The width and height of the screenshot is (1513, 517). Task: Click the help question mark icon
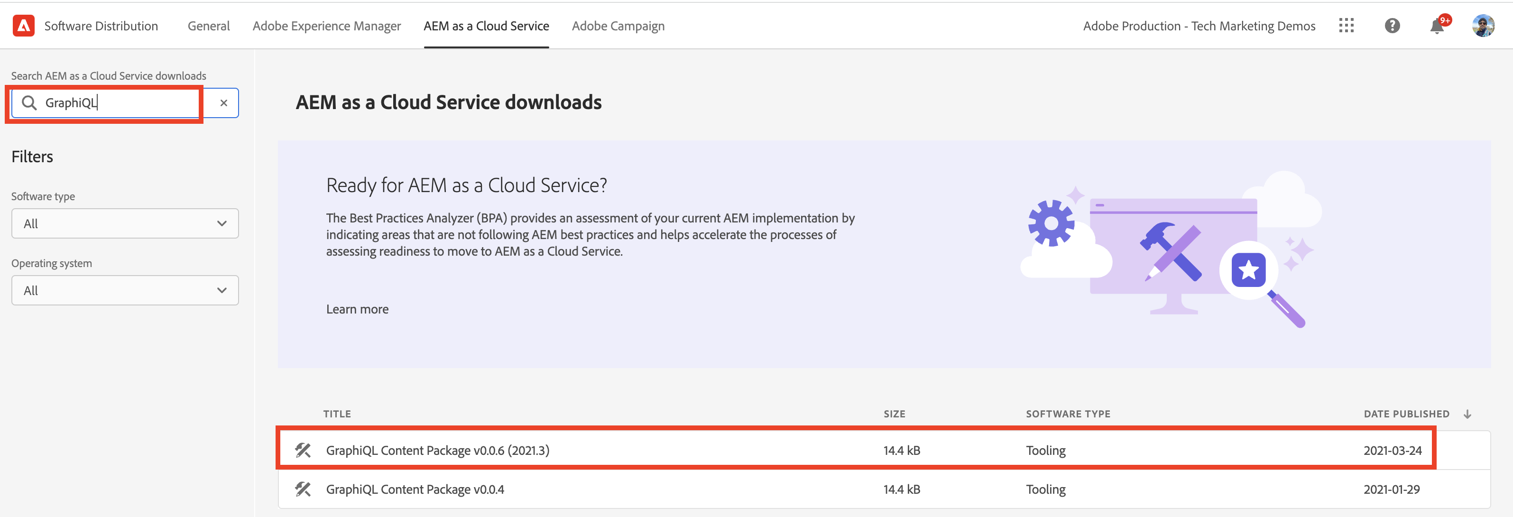pyautogui.click(x=1392, y=26)
